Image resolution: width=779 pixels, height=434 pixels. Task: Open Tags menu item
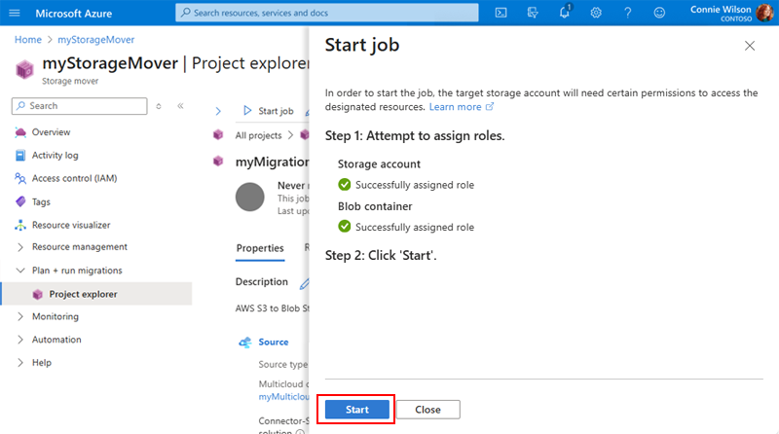pos(41,202)
